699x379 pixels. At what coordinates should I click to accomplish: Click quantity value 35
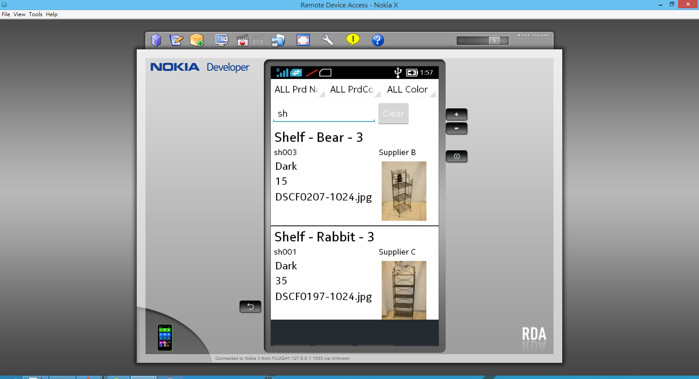281,281
